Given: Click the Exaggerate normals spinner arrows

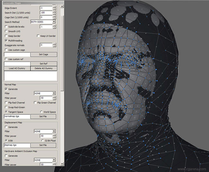Looking at the screenshot, I should point(54,45).
